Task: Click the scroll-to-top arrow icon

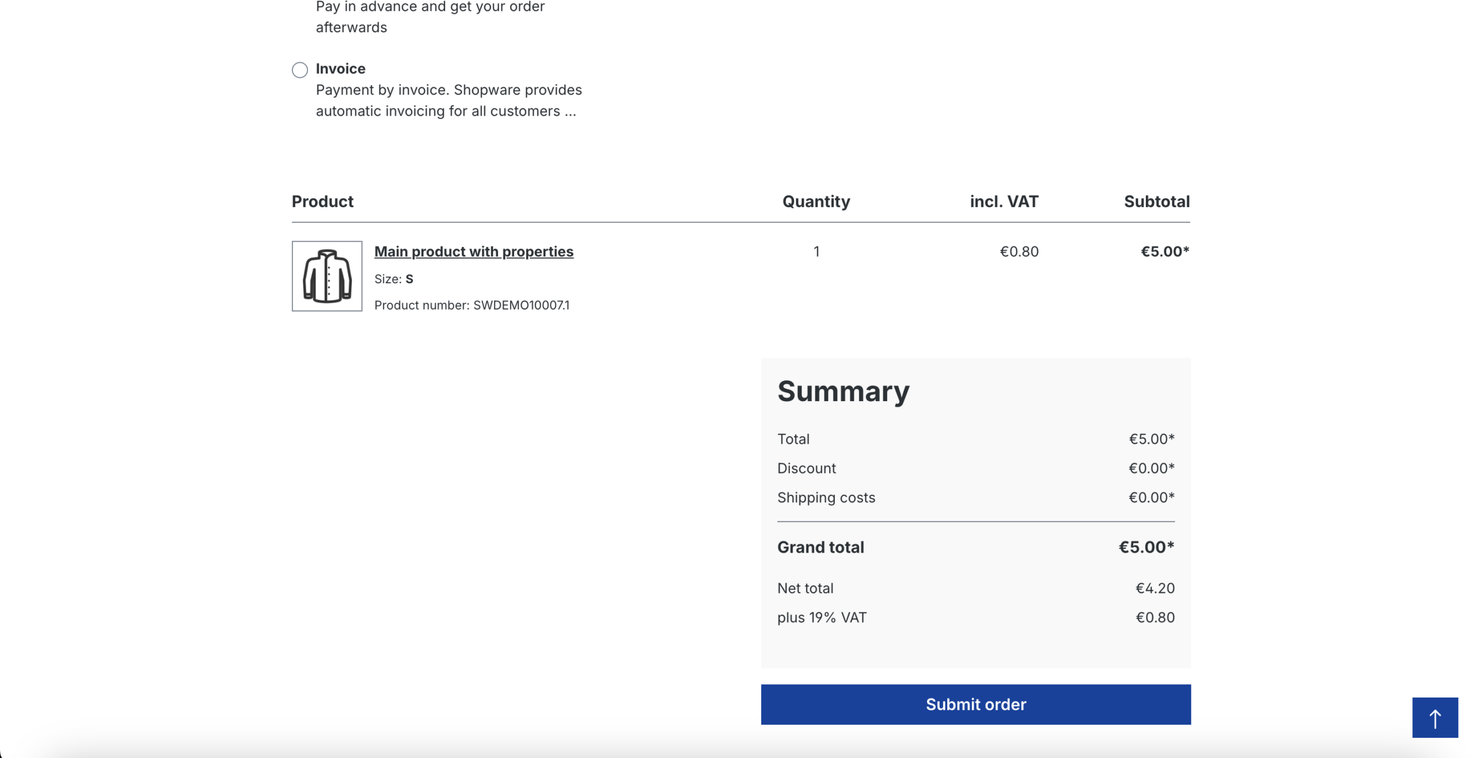Action: [x=1434, y=718]
